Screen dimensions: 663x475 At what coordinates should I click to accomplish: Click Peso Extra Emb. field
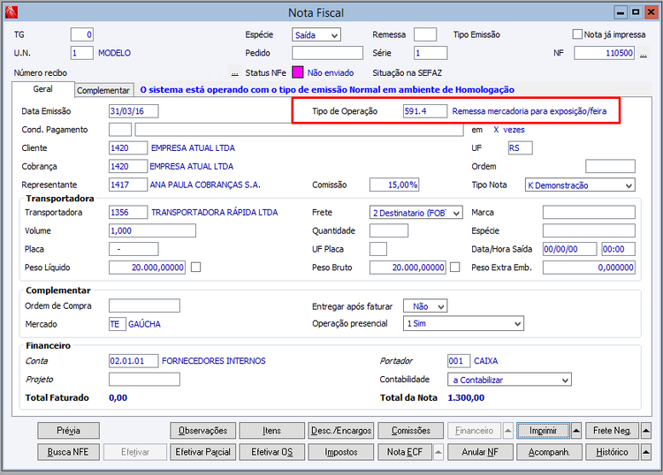point(589,268)
